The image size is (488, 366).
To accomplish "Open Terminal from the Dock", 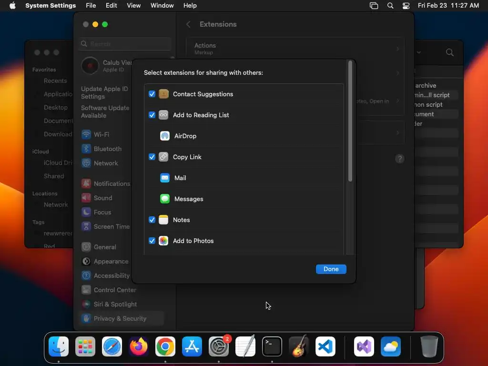I will click(x=272, y=346).
